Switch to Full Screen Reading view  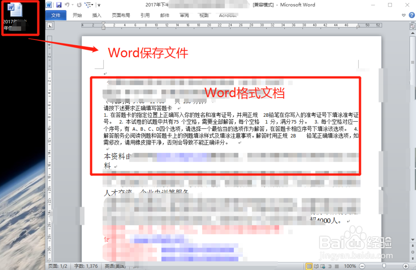pos(316,266)
